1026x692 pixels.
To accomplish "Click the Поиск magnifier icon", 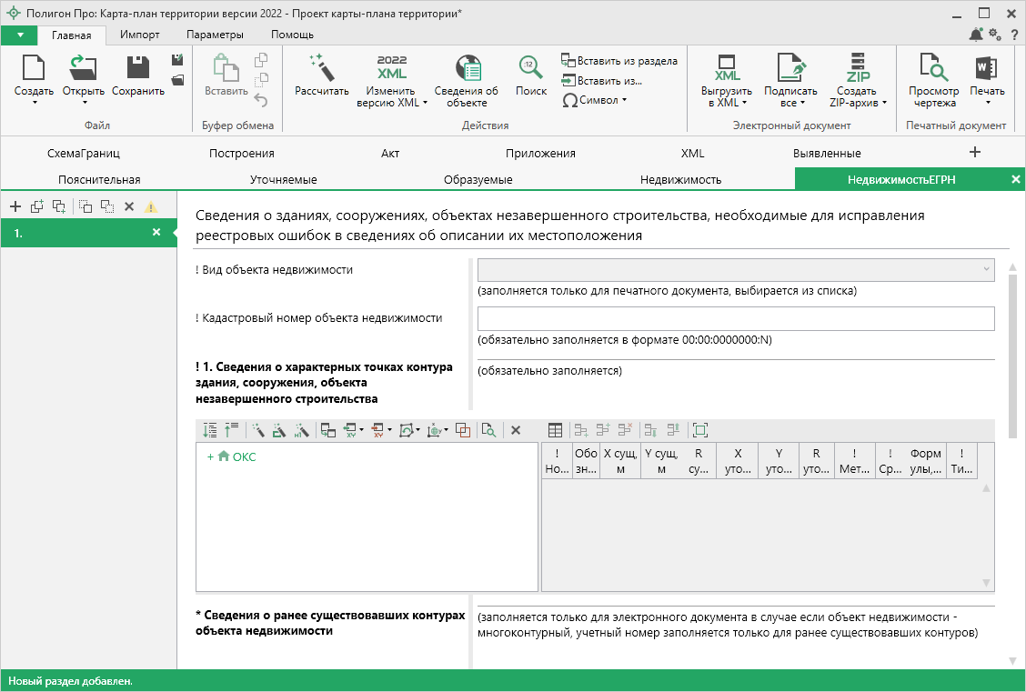I will [531, 68].
